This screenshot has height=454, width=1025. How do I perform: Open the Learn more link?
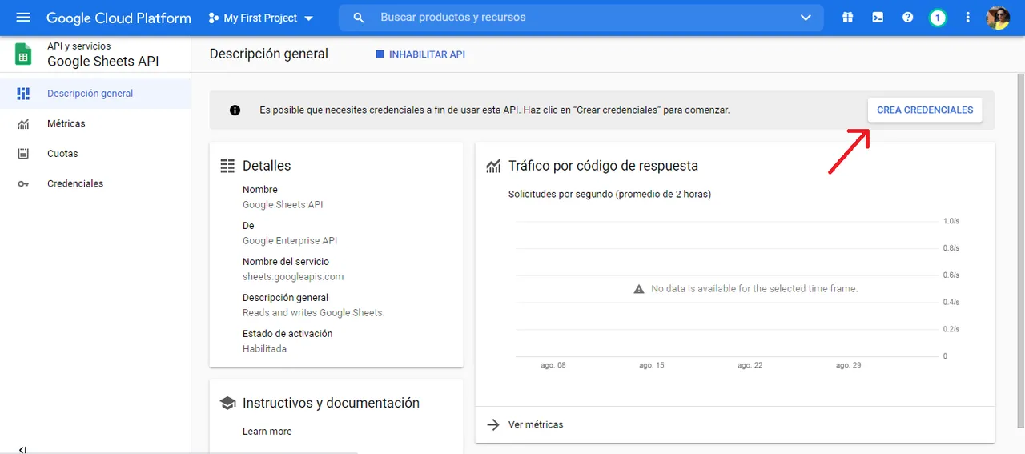(267, 432)
